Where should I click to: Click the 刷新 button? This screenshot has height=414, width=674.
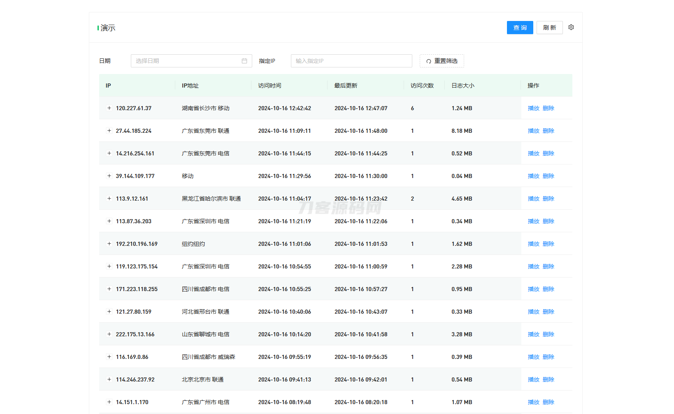(549, 28)
